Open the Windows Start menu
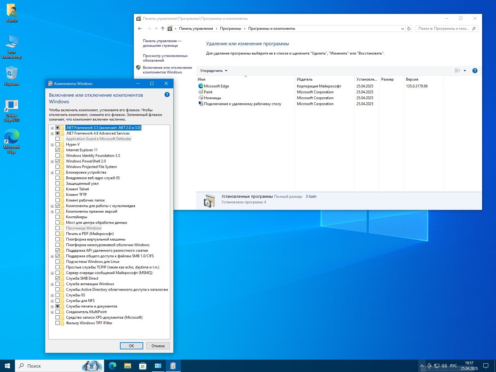 [7, 366]
